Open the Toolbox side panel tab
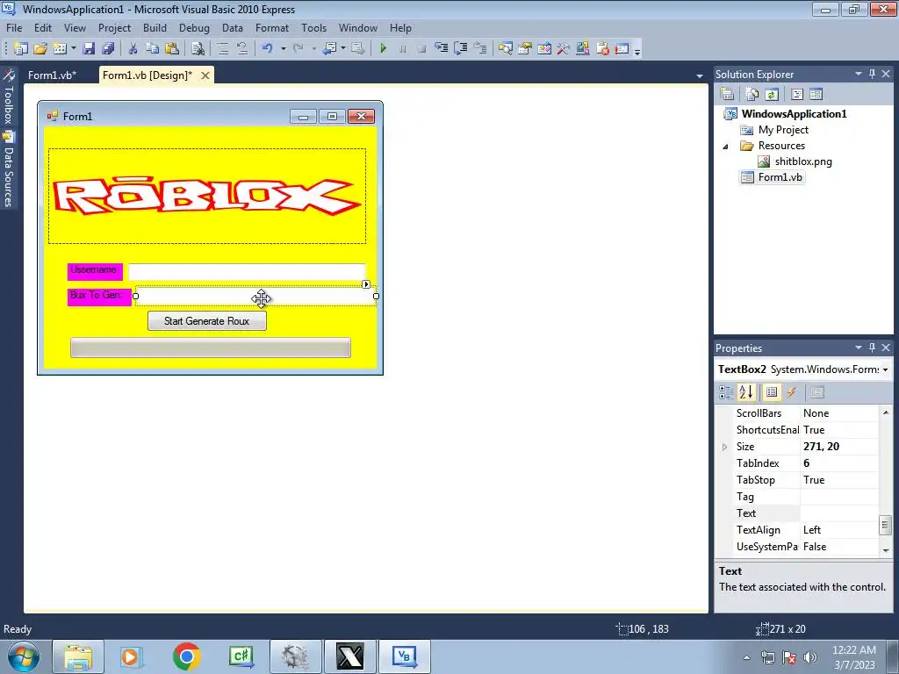The image size is (899, 674). click(9, 97)
